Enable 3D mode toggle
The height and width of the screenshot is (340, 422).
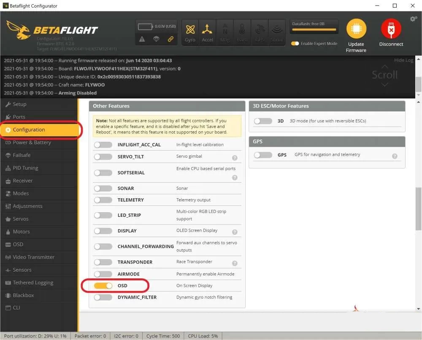click(263, 121)
